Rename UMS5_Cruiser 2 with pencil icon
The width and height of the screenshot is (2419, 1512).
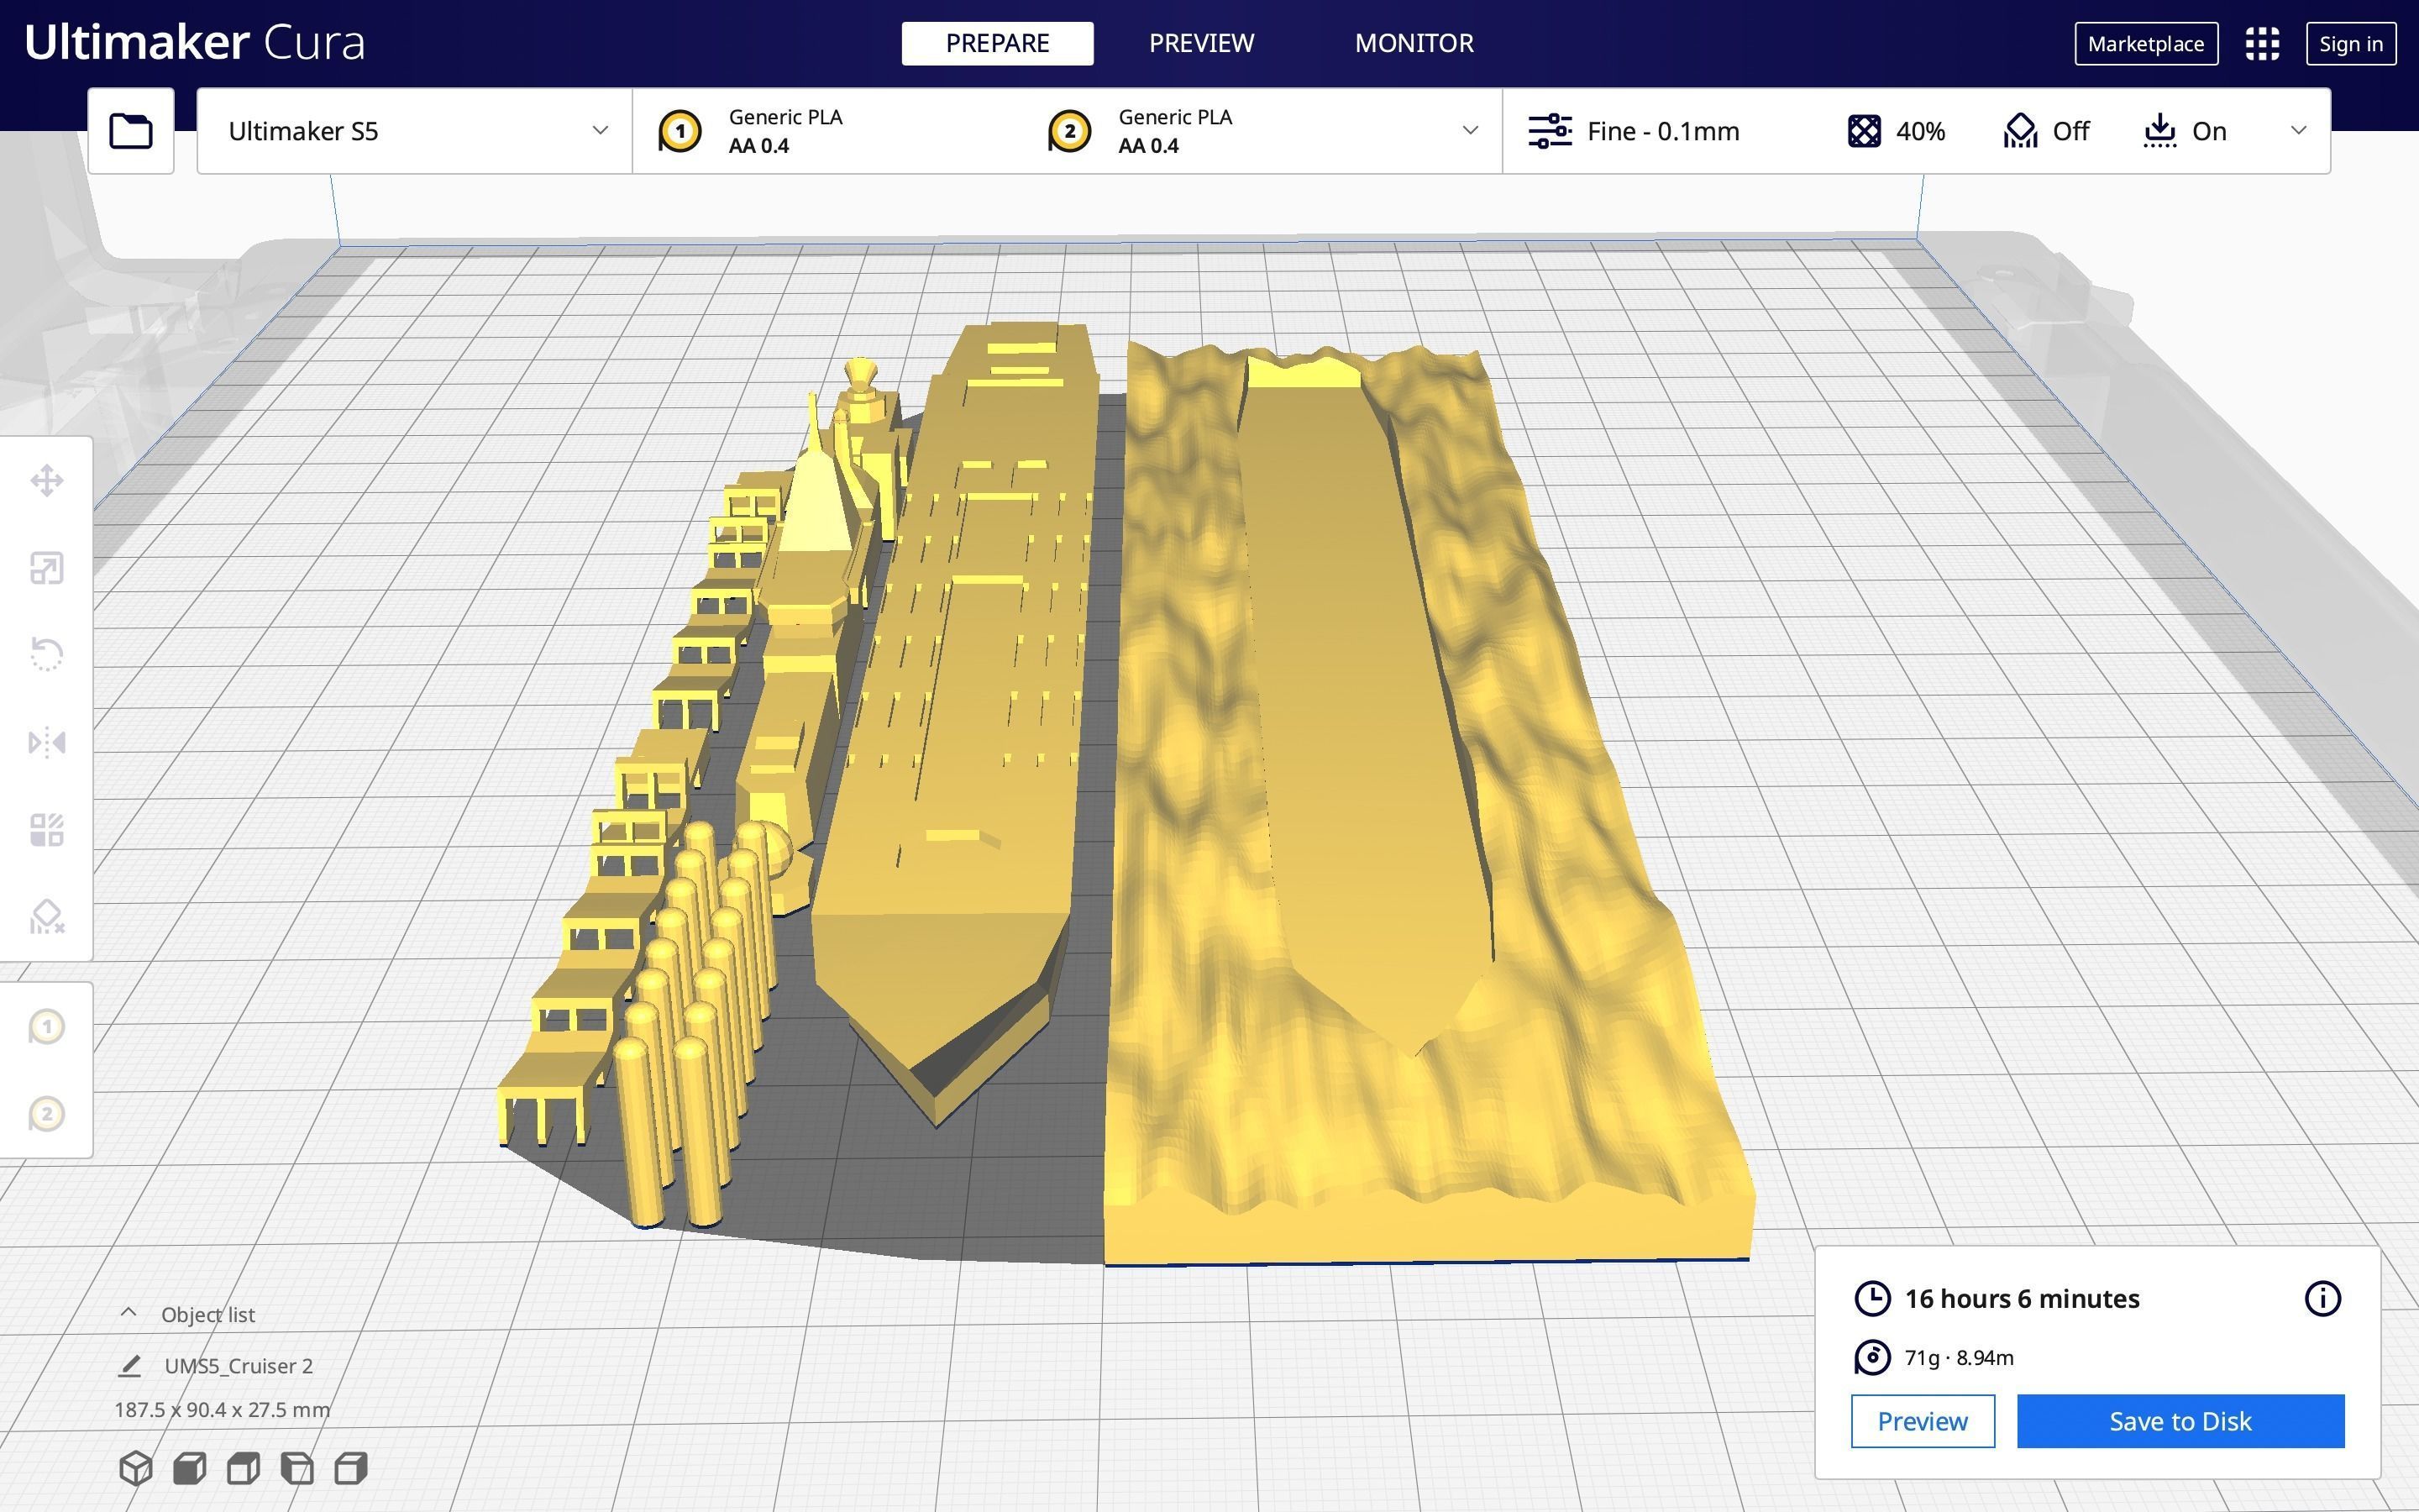pos(130,1366)
